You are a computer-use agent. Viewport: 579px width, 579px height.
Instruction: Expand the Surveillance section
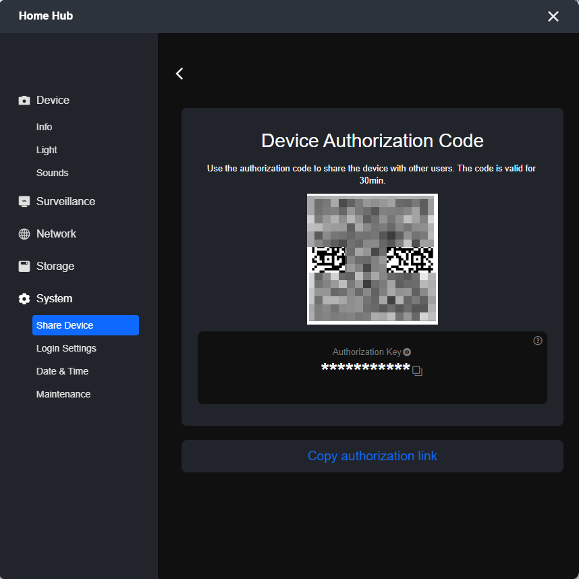65,202
